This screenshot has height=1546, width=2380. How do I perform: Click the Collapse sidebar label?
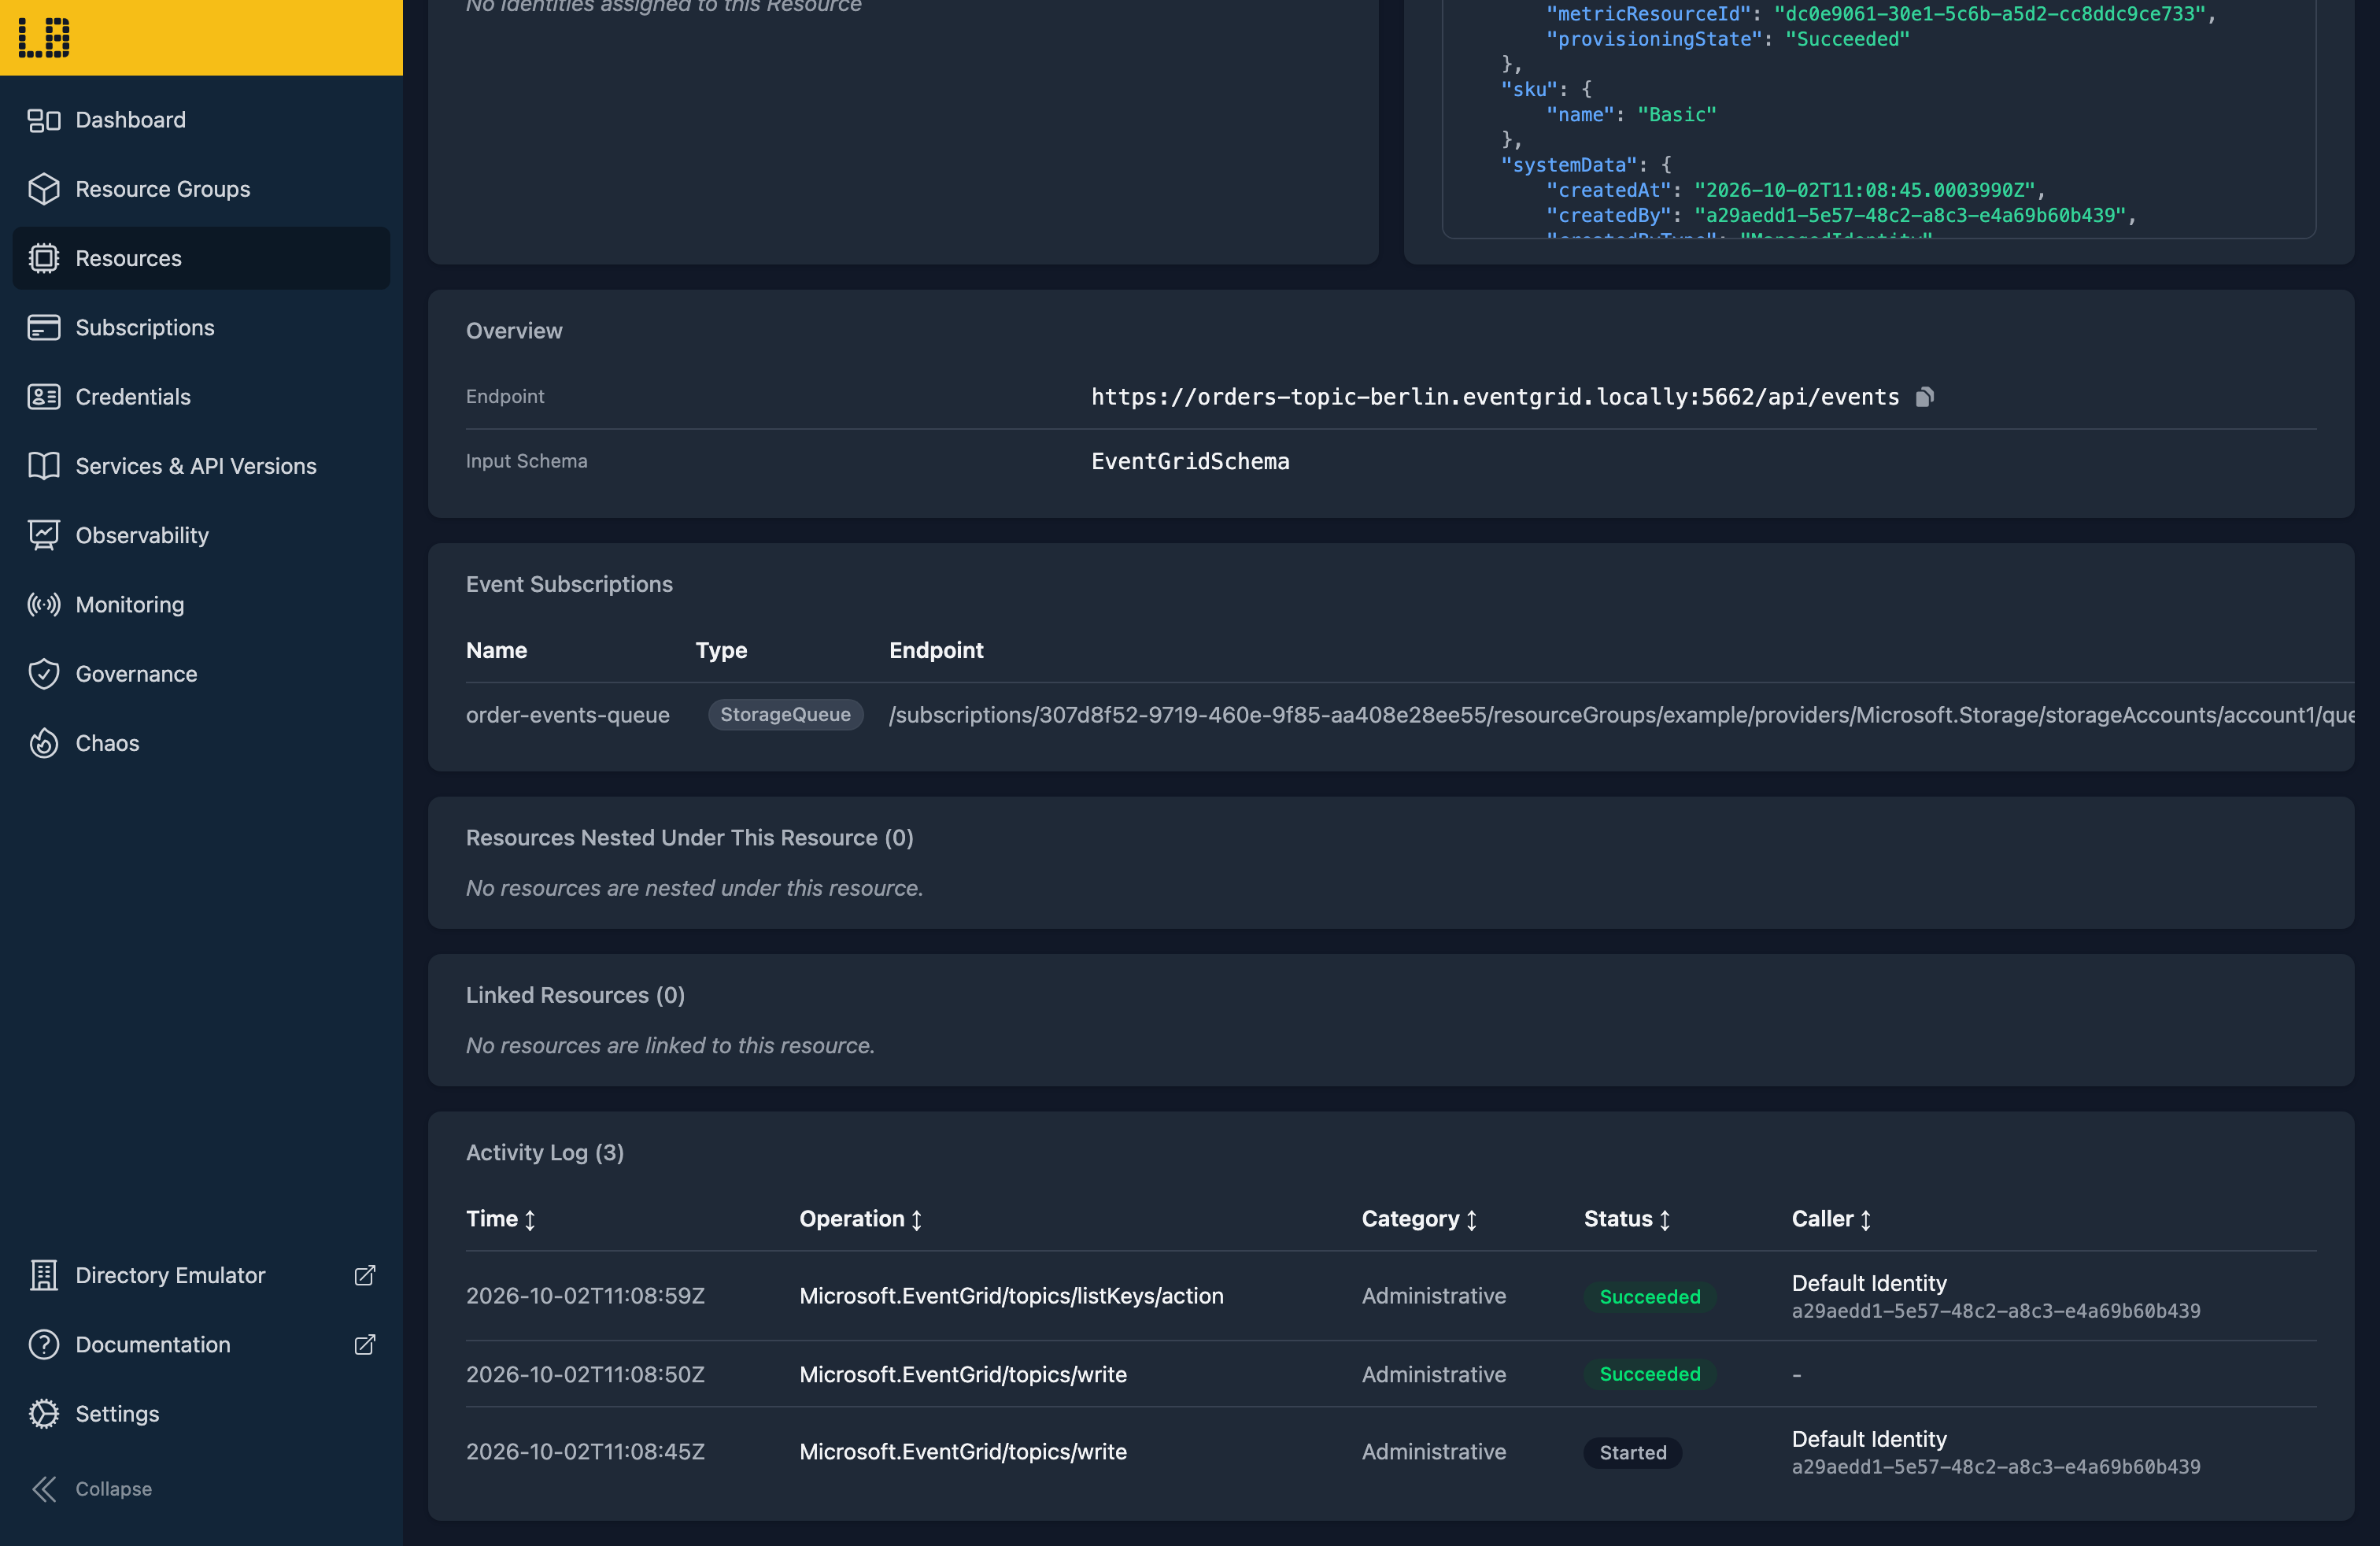tap(114, 1489)
